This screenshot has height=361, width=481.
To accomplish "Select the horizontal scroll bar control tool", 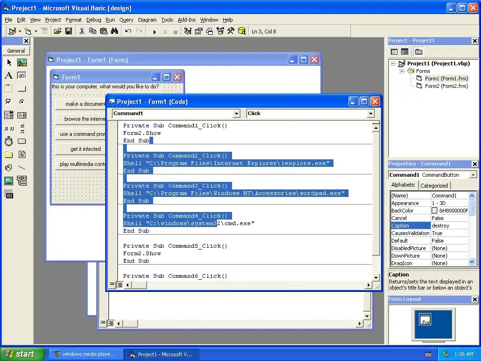I will coord(9,128).
